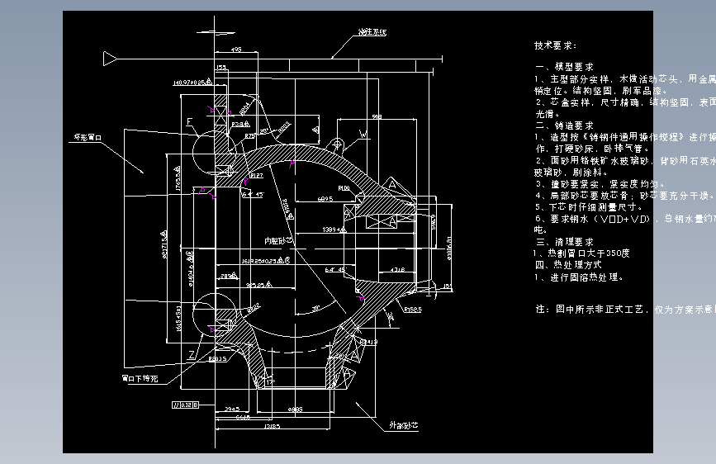Click the 17° angle dimension
Screen dimensions: 716x464
tap(270, 381)
